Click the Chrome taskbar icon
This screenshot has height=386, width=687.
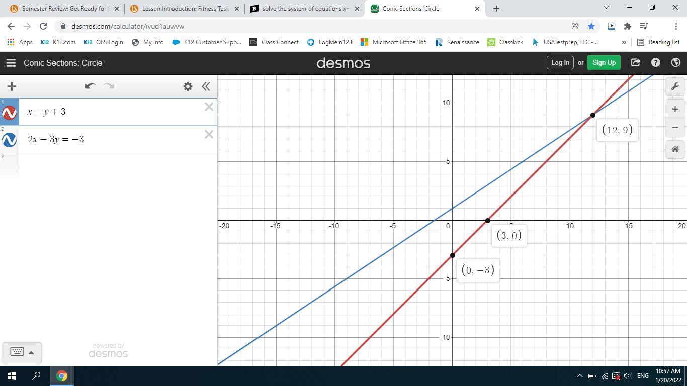62,376
